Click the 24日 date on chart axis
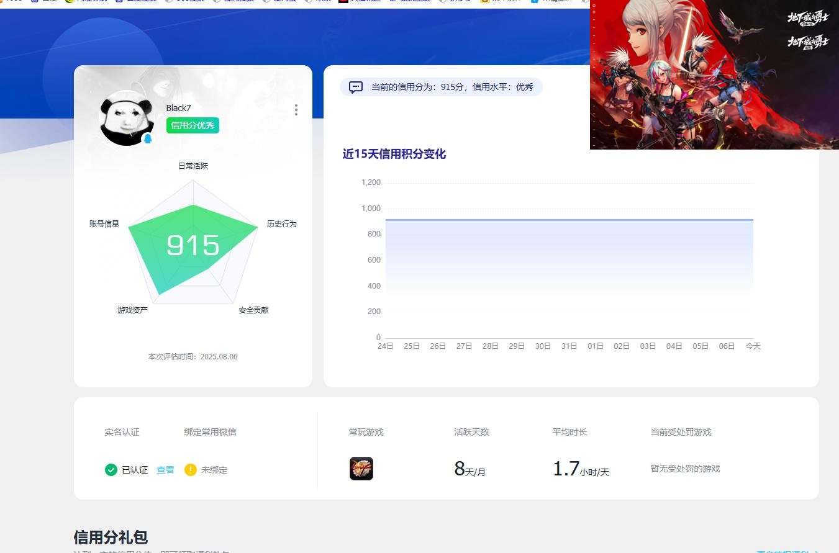 pyautogui.click(x=386, y=346)
